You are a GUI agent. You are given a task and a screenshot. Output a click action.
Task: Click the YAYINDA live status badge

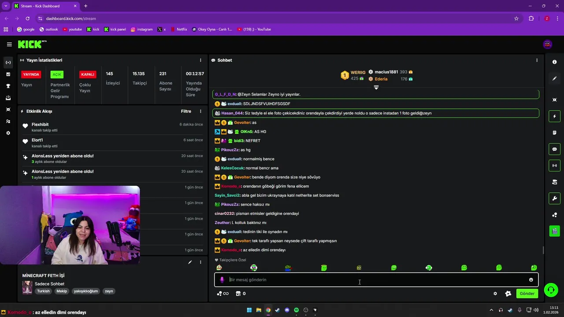[31, 74]
